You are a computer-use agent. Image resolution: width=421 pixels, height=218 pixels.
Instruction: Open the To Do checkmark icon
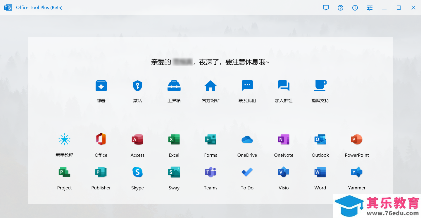pos(247,172)
